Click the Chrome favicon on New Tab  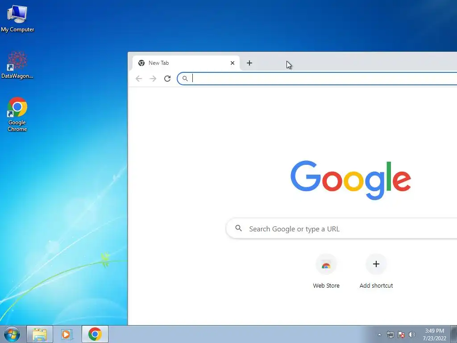point(141,63)
